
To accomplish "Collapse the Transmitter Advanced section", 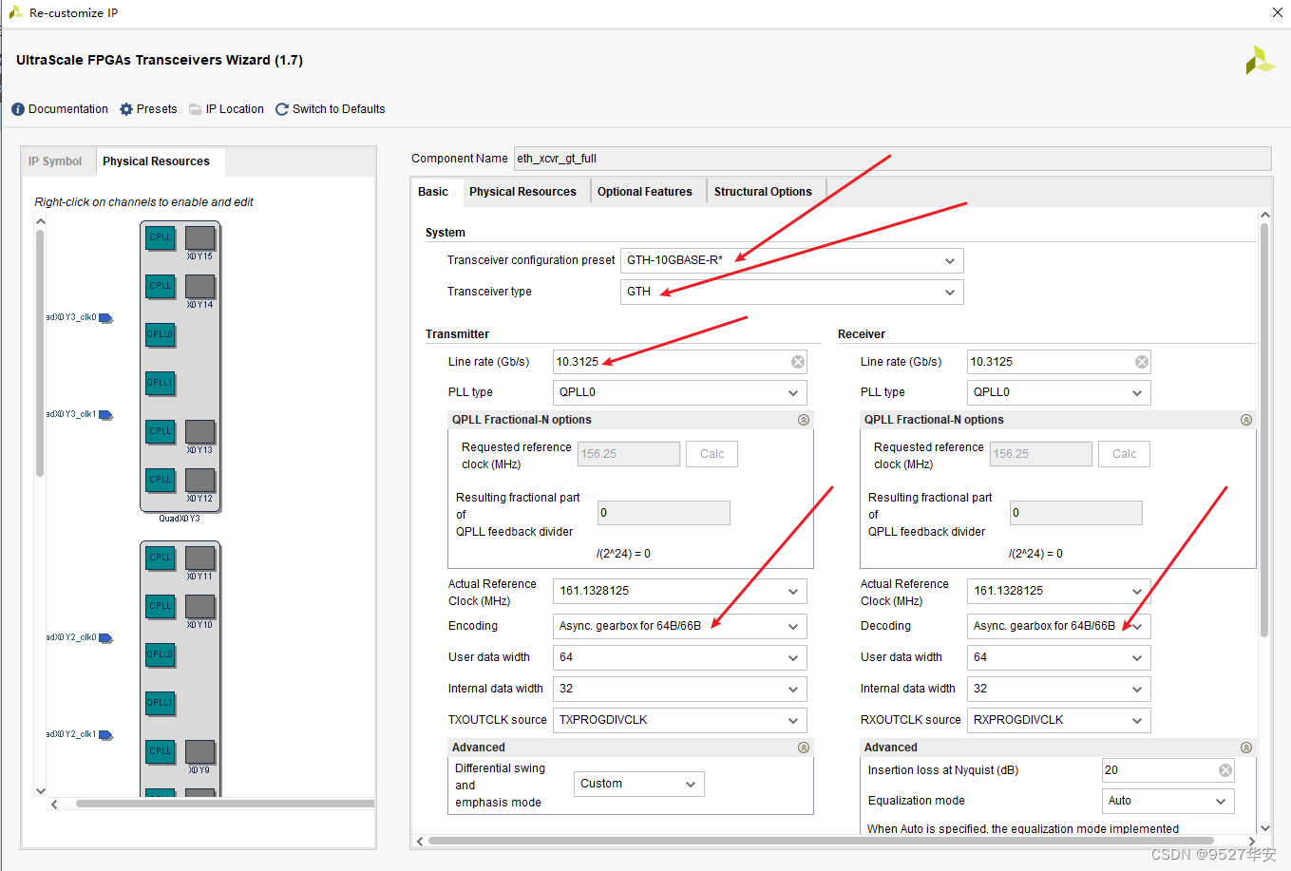I will (804, 748).
